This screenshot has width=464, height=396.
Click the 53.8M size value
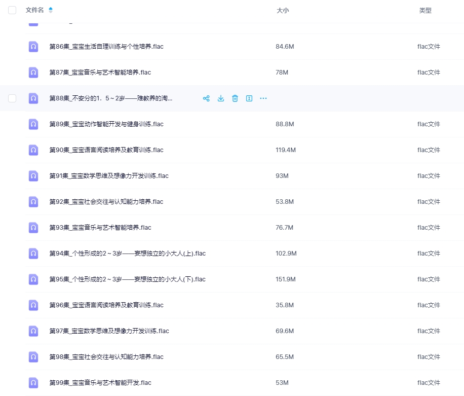point(285,202)
